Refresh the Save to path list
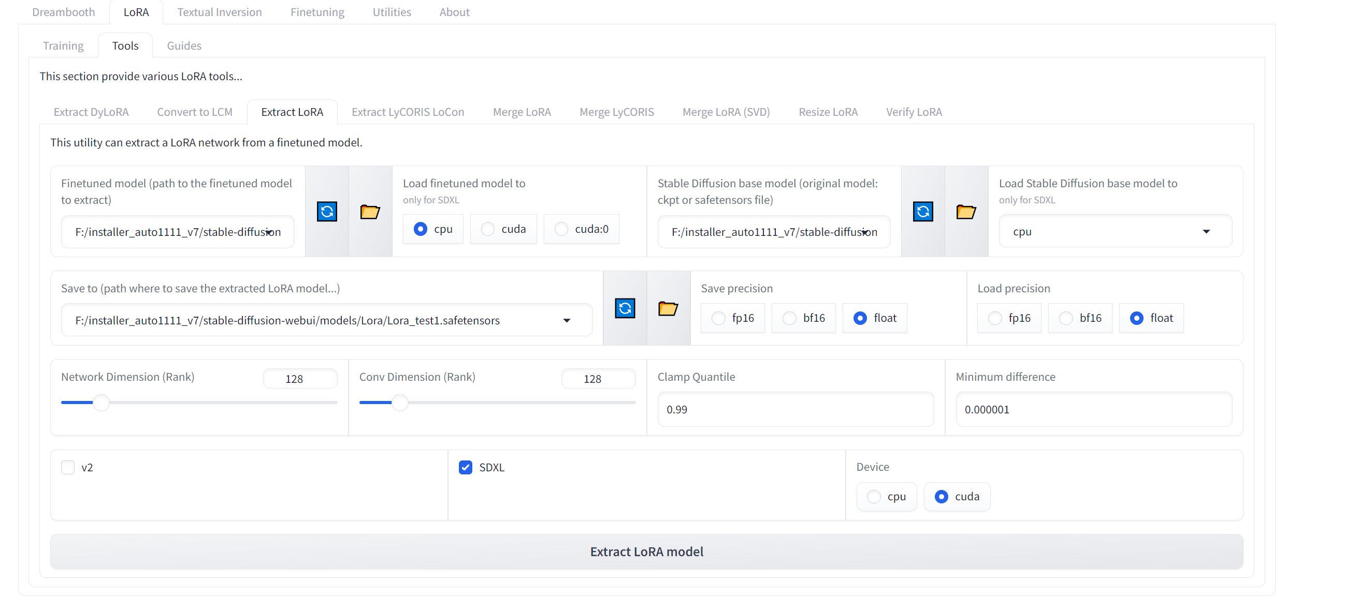This screenshot has height=611, width=1345. coord(625,308)
